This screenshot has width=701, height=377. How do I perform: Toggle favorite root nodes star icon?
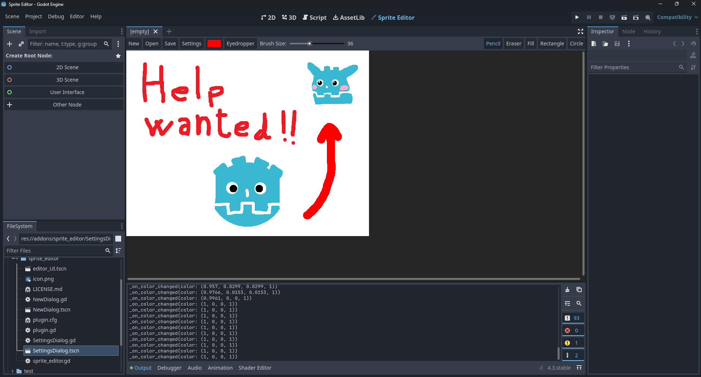[x=118, y=56]
